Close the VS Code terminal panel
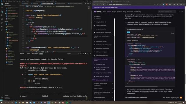This screenshot has height=104, width=186. pyautogui.click(x=90, y=54)
